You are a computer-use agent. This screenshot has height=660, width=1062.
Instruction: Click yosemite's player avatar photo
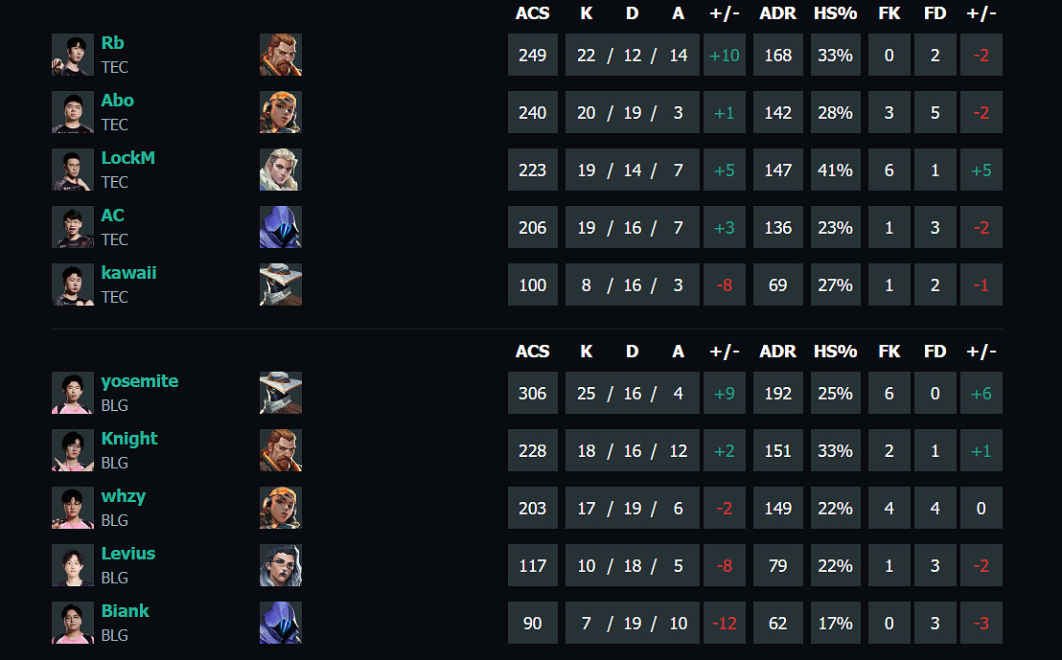coord(73,393)
